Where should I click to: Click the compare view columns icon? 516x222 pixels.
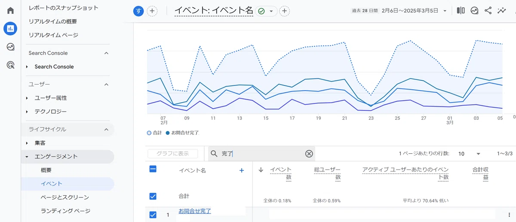(461, 10)
